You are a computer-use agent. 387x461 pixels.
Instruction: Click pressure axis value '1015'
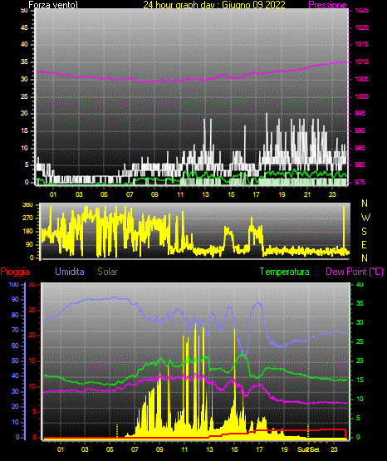coord(362,44)
